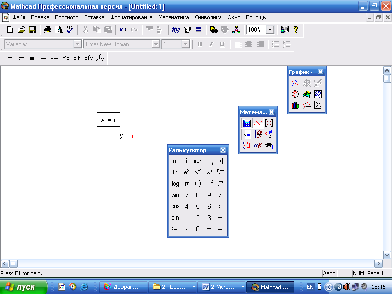This screenshot has height=294, width=392.
Task: Click the ln button in Калькулятор
Action: click(x=175, y=172)
